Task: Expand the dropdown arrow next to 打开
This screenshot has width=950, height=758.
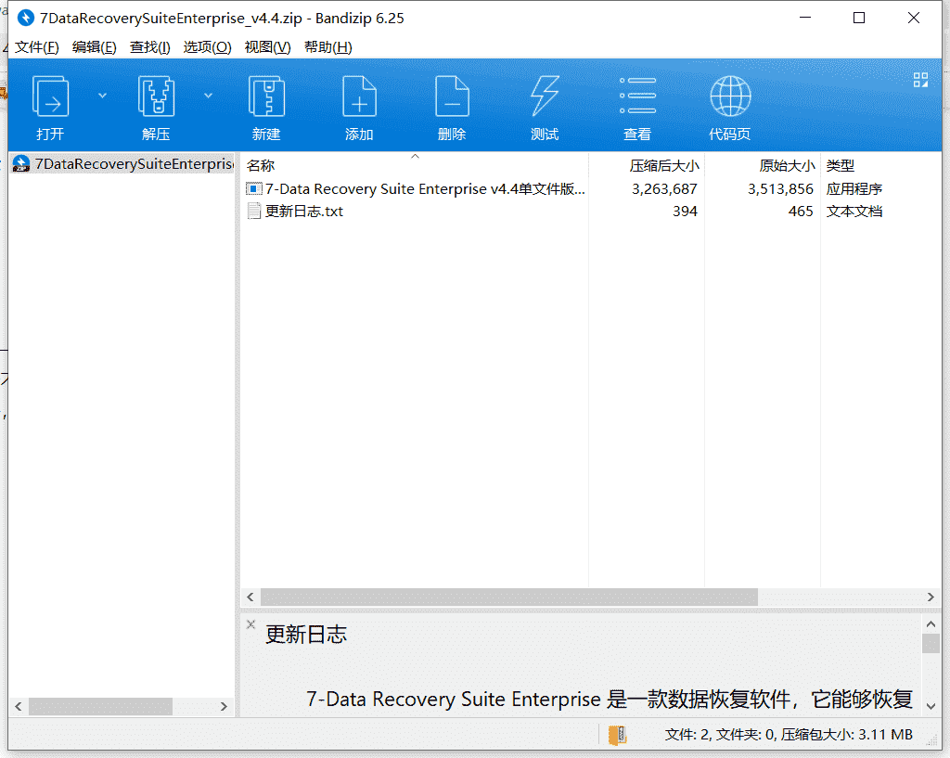Action: click(x=102, y=96)
